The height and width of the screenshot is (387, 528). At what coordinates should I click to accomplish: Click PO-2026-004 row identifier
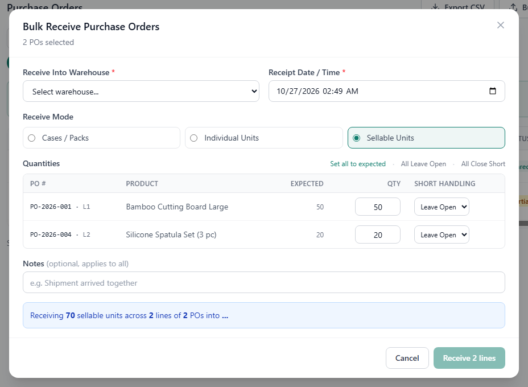(51, 234)
